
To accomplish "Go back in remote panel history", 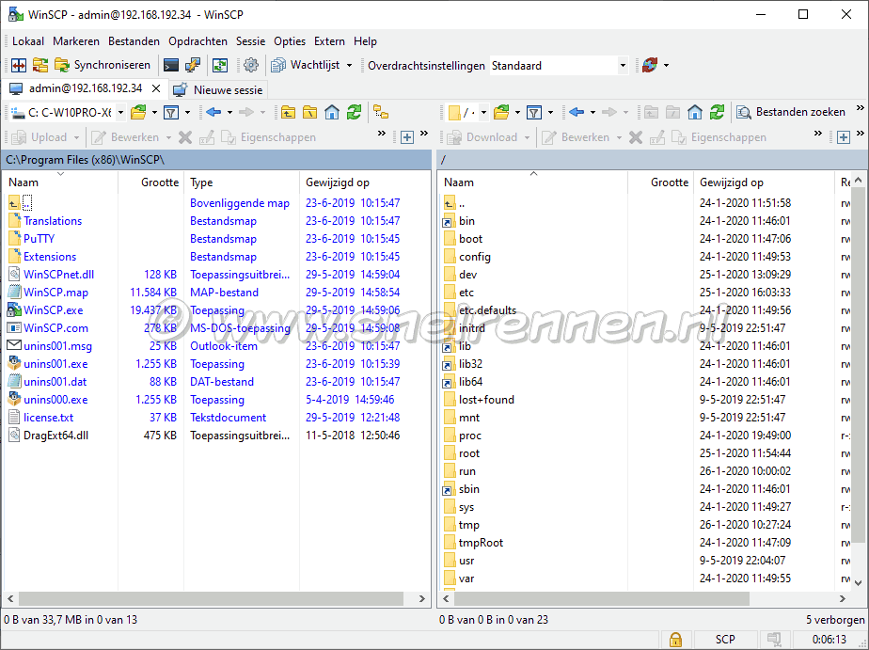I will tap(577, 113).
